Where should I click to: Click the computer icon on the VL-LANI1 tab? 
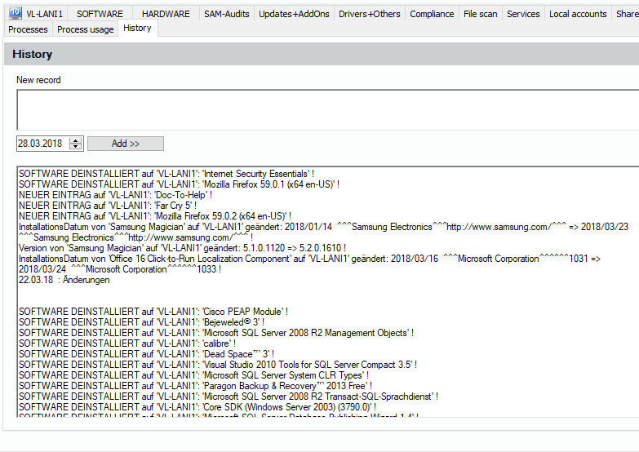[15, 13]
